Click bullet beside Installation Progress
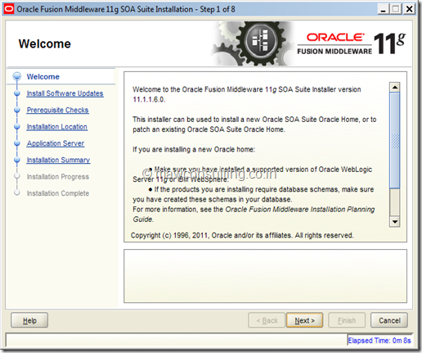 (x=17, y=176)
